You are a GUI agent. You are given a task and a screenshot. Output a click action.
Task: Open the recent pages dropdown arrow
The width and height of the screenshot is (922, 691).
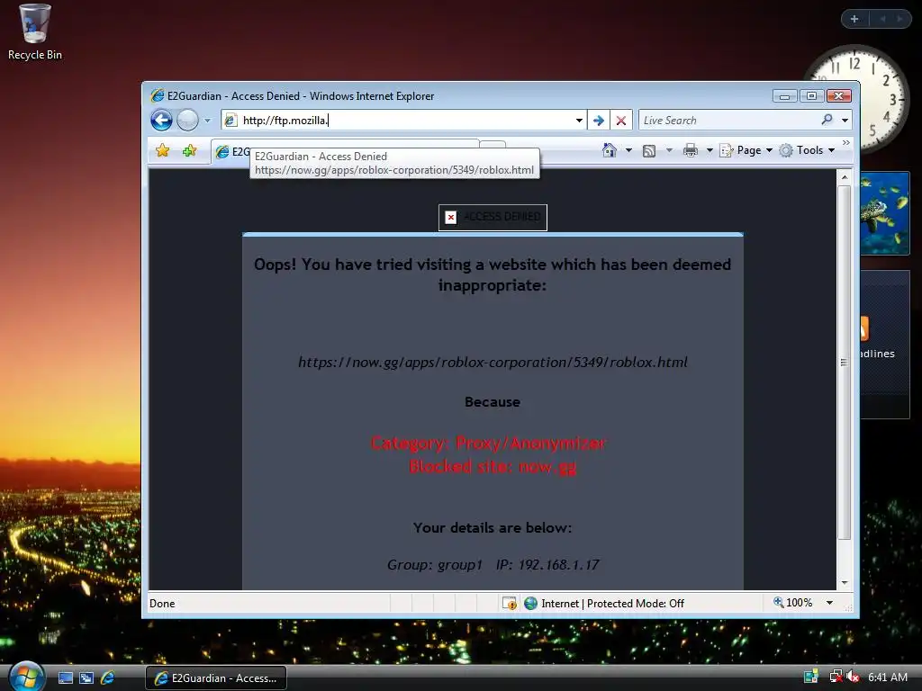[x=207, y=121]
